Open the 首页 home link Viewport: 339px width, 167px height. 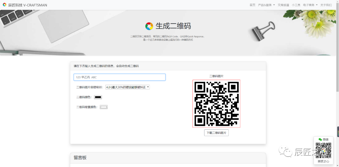point(252,5)
